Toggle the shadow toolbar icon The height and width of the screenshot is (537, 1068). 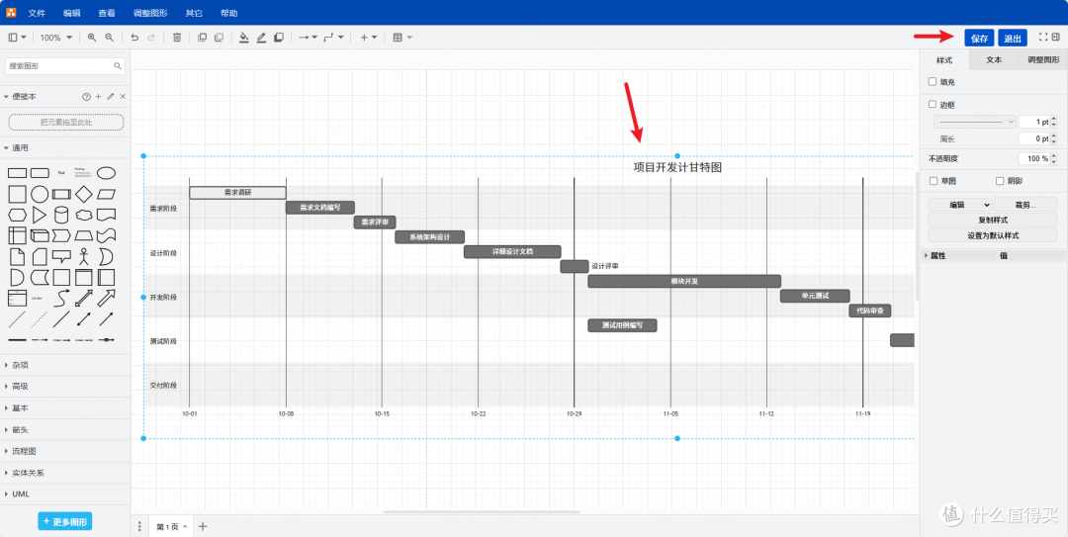tap(278, 38)
